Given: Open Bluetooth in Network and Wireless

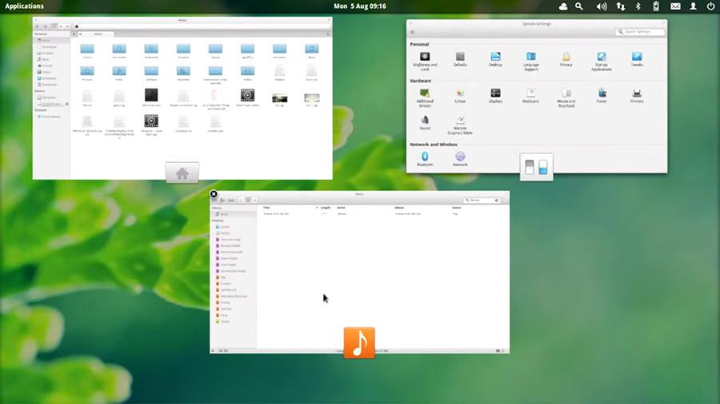Looking at the screenshot, I should pos(425,157).
